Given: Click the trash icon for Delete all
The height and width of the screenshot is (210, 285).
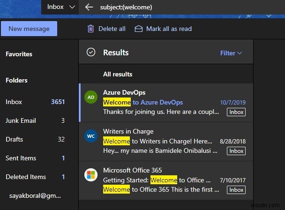Looking at the screenshot, I should pos(90,29).
